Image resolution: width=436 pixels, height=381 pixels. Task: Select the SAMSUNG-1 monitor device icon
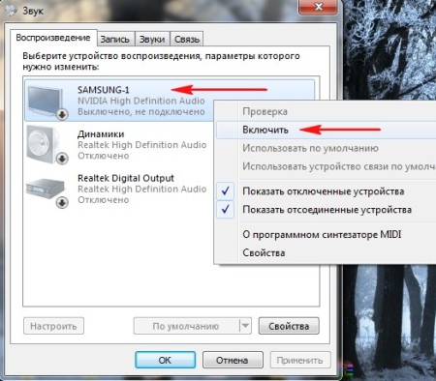click(x=46, y=101)
